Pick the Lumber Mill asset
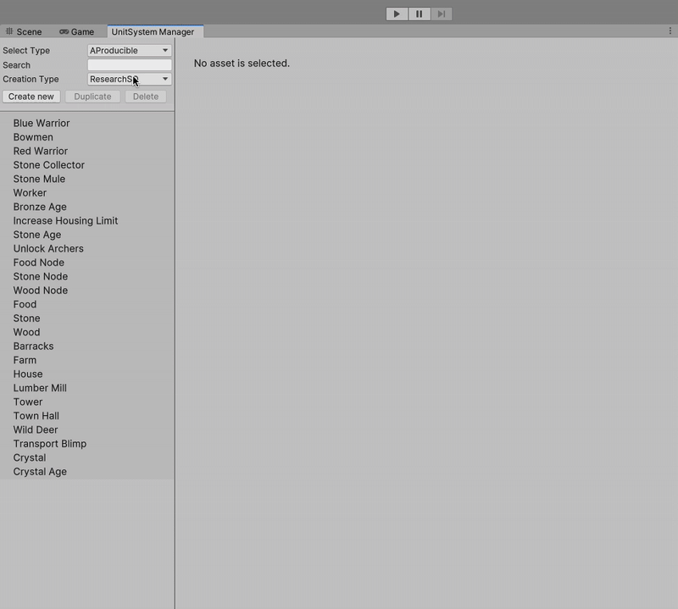Viewport: 678px width, 609px height. point(40,388)
